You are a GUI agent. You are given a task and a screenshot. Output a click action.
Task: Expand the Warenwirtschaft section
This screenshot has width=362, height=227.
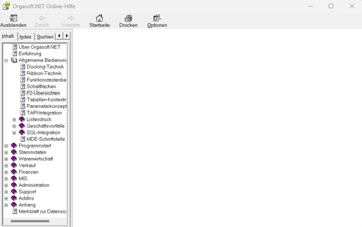[6, 159]
